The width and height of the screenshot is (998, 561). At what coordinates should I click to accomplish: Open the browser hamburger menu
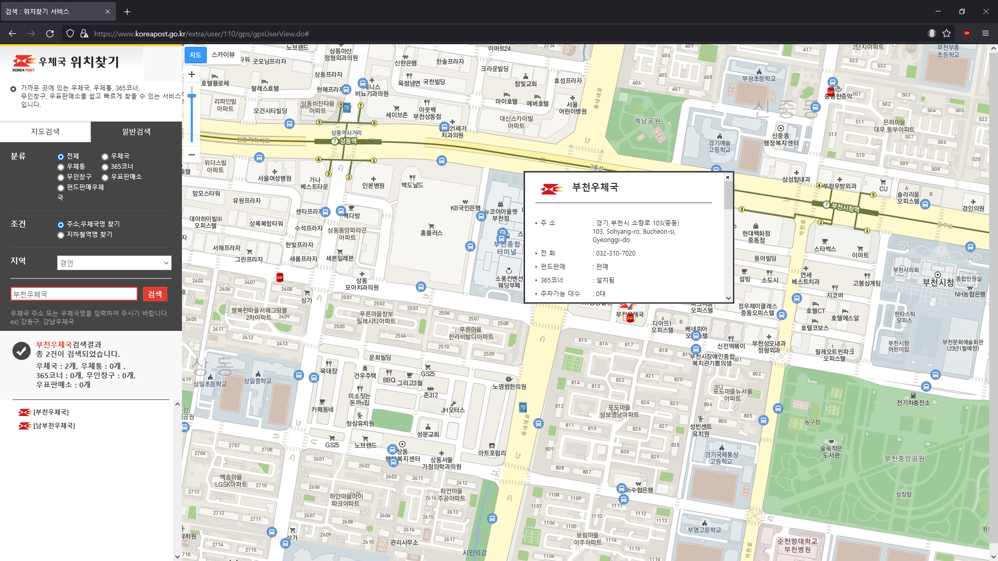click(985, 34)
